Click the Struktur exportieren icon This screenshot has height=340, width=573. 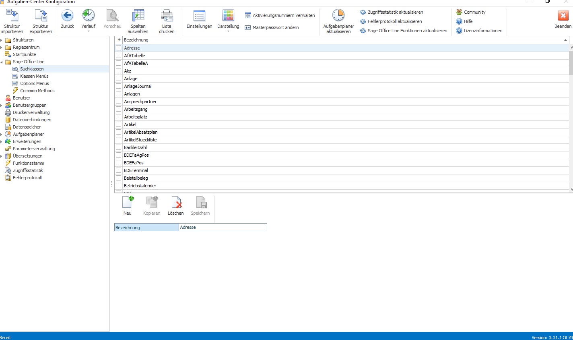(41, 15)
